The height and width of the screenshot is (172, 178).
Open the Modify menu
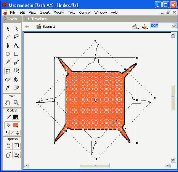pyautogui.click(x=59, y=13)
